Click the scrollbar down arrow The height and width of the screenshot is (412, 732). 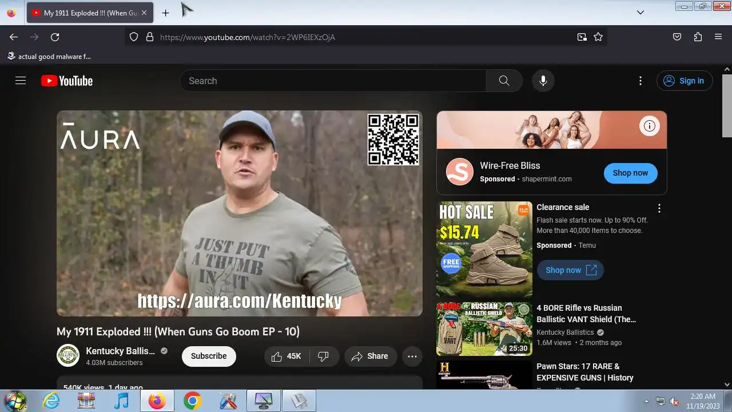(x=727, y=385)
